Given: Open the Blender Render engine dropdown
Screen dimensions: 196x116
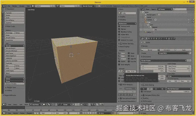Looking at the screenshot, I should coord(89,6).
